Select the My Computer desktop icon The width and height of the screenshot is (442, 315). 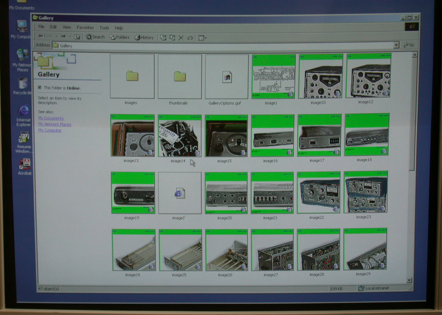[x=21, y=29]
